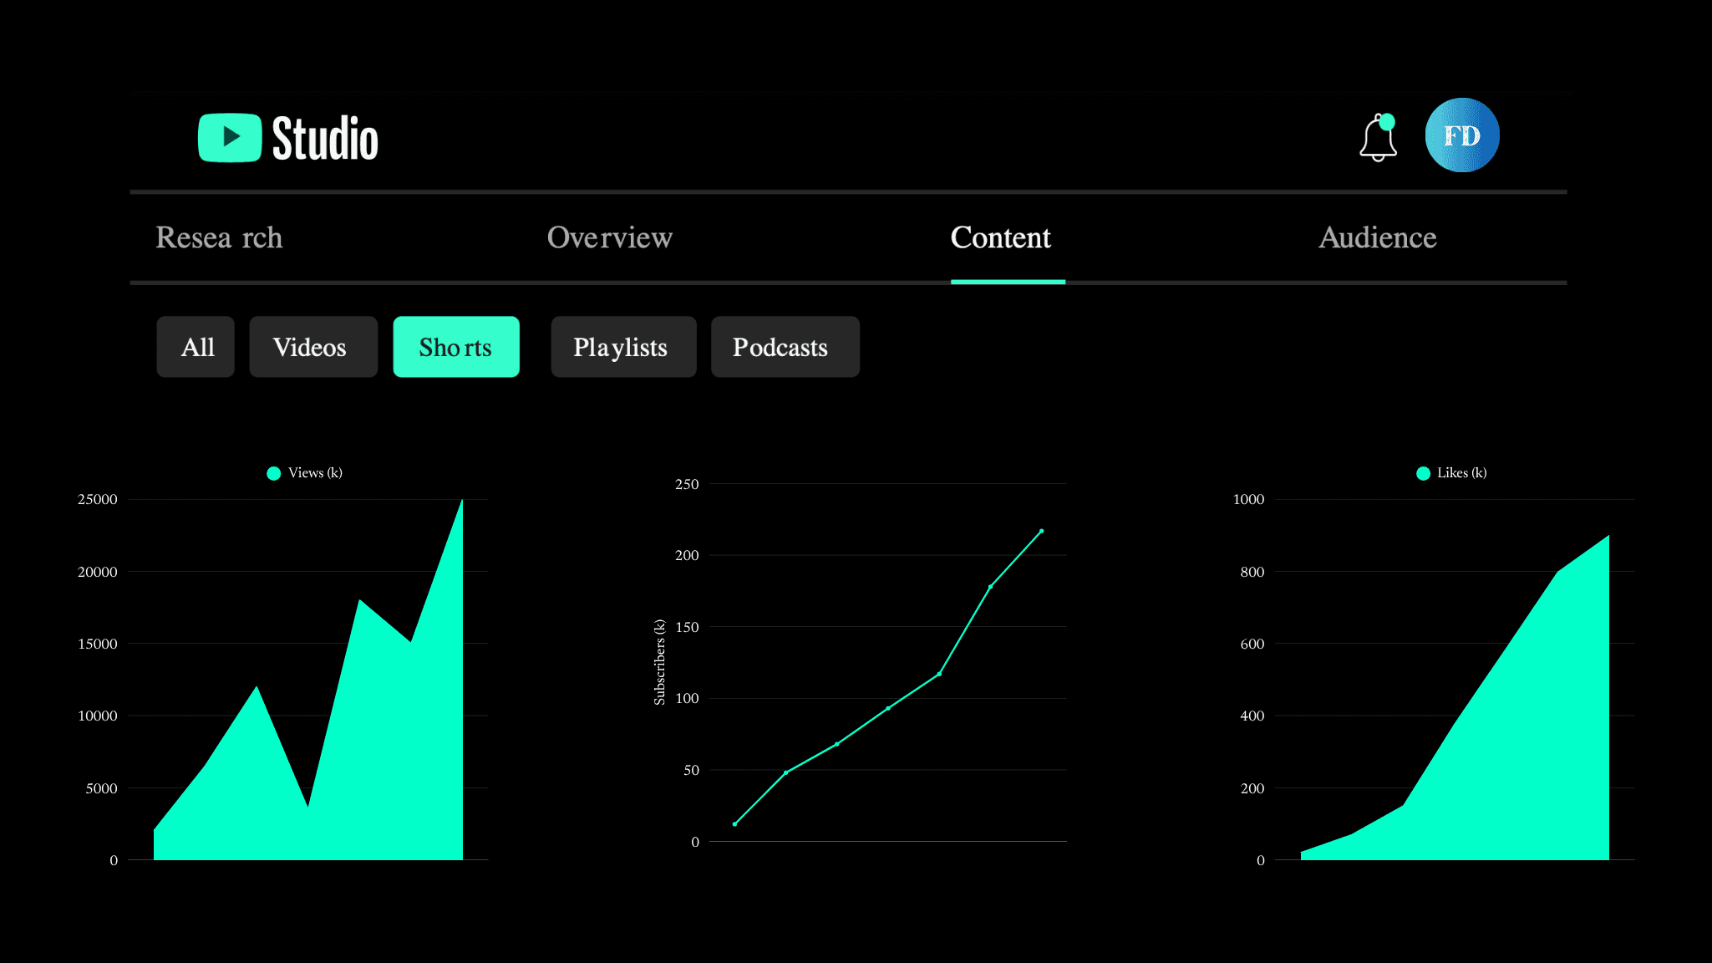Click the Views (k) legend label

(315, 473)
